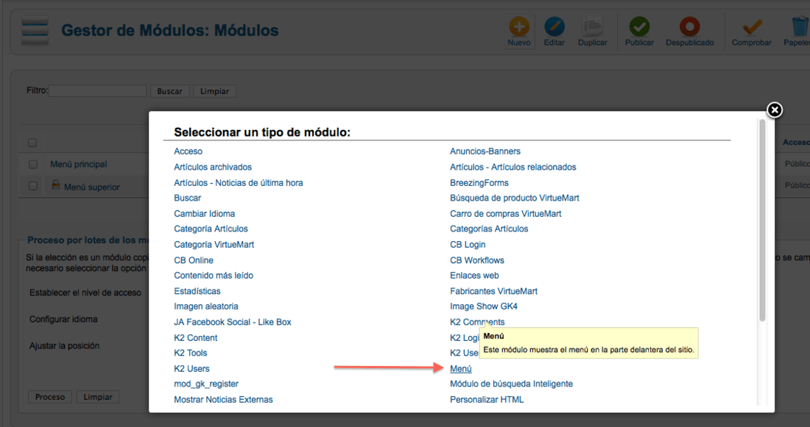Click the Editar pencil icon
Screen dimensions: 810x427
click(554, 26)
